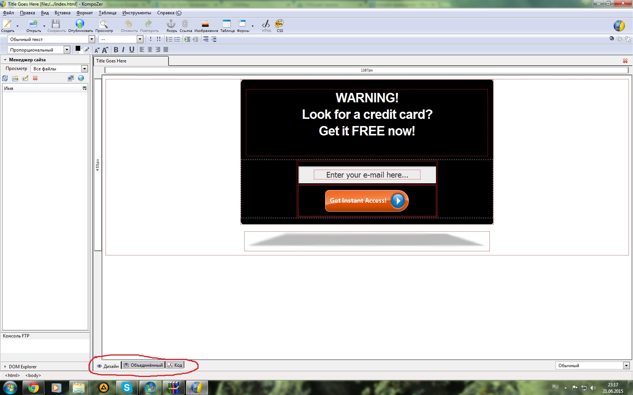Toggle single exclamation emphasis button

tap(151, 39)
